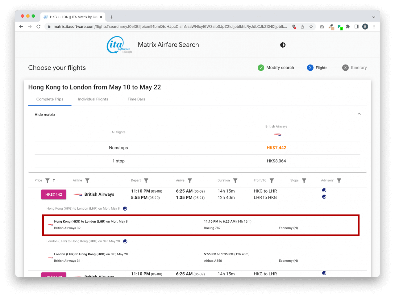Click British Airways logo in matrix header
Screen dimensions: 395x297
coord(276,135)
